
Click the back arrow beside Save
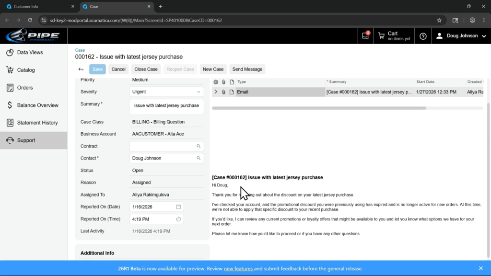[x=81, y=69]
